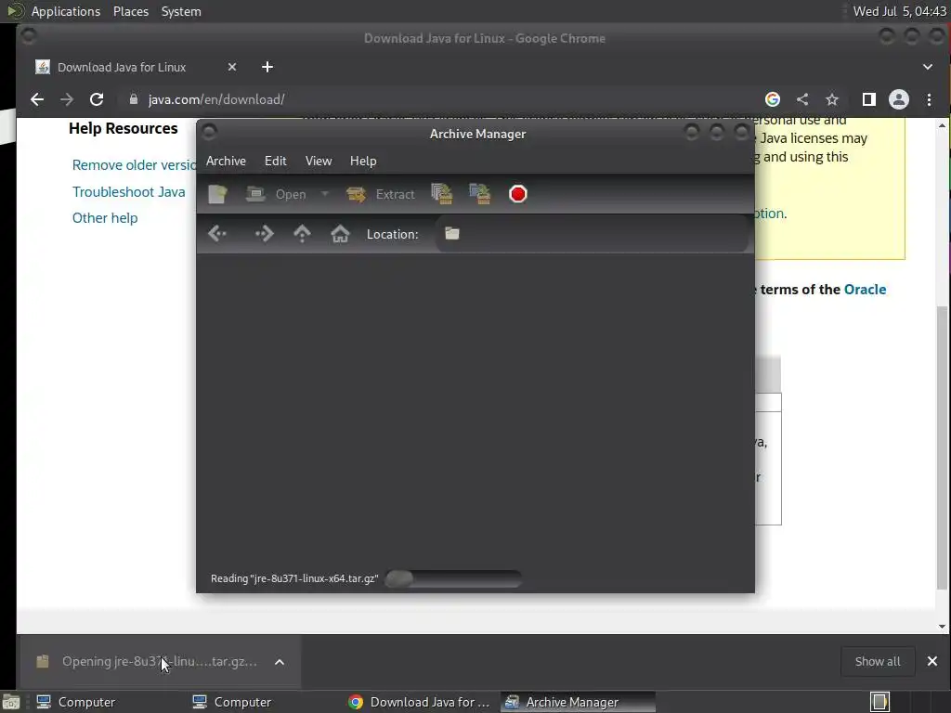Click the downloading jre-8u371 tar.gz item

click(x=148, y=661)
